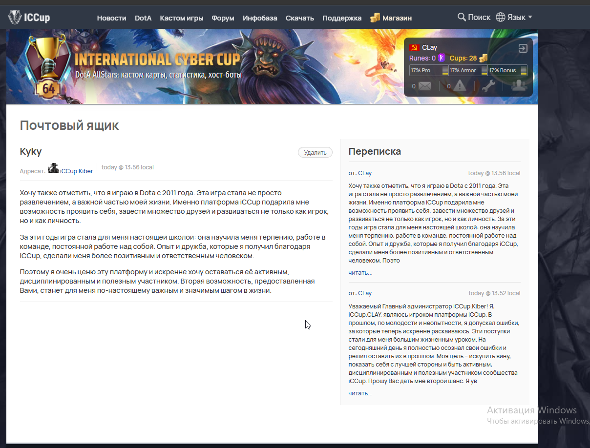Image resolution: width=590 pixels, height=448 pixels.
Task: Open the mail envelope icon in profile panel
Action: (424, 86)
